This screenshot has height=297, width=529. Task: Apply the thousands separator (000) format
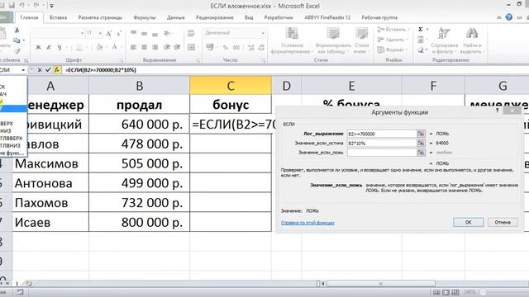[236, 48]
